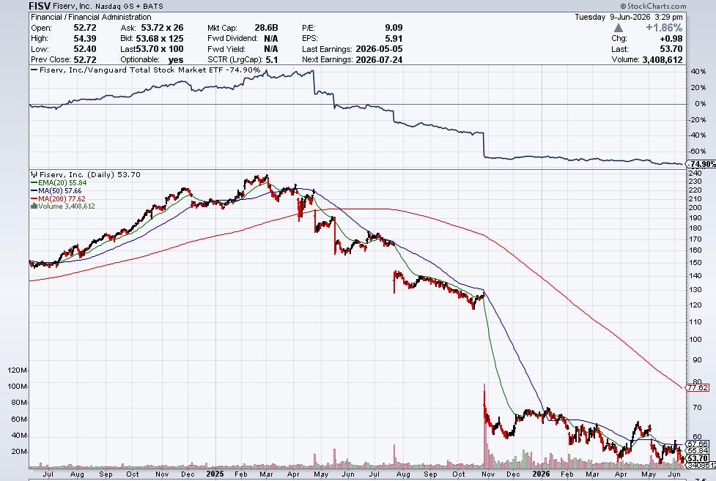
Task: Click the red 77.62 price axis tag
Action: 698,388
